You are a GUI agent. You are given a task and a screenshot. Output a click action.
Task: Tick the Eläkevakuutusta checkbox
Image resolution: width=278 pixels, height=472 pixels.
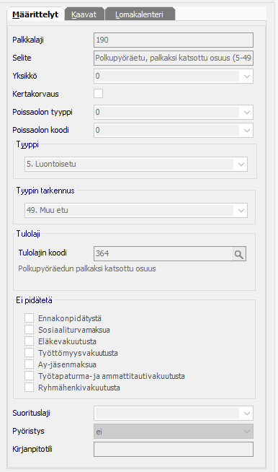coord(29,341)
